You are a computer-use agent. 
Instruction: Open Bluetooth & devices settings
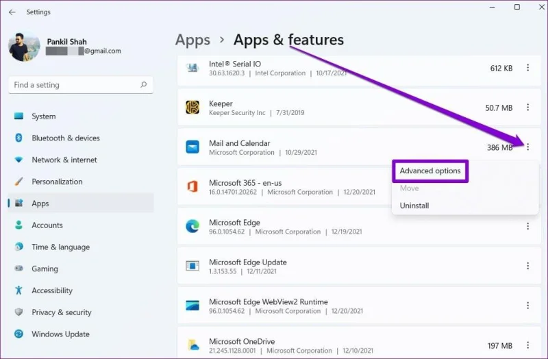click(x=81, y=138)
